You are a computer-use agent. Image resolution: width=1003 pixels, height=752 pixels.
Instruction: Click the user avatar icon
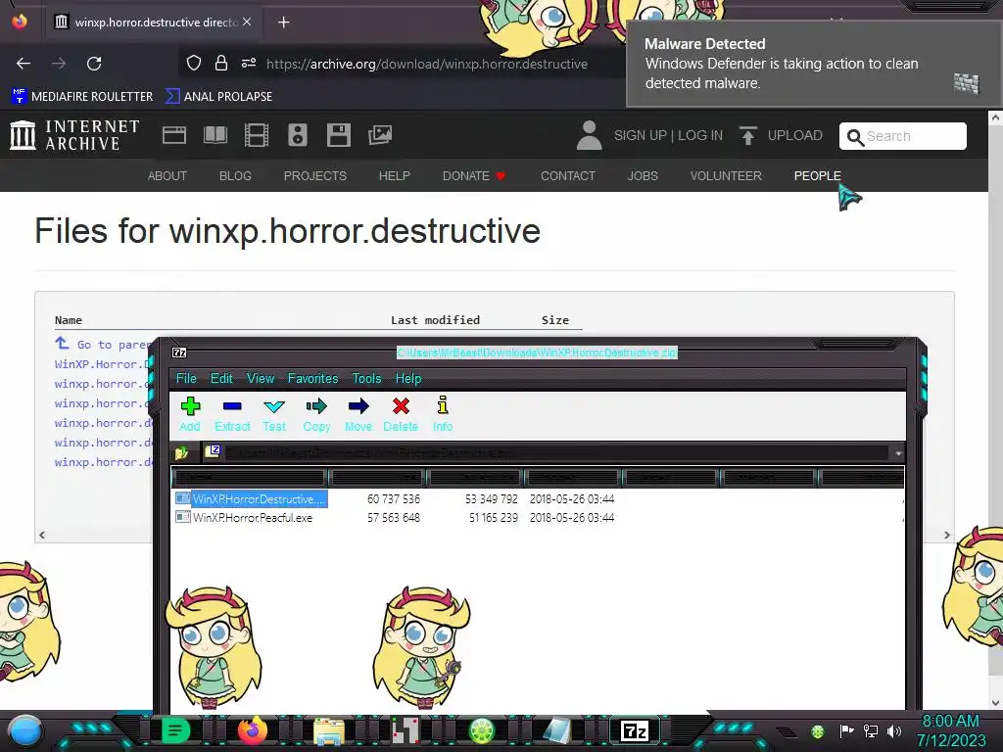click(589, 135)
